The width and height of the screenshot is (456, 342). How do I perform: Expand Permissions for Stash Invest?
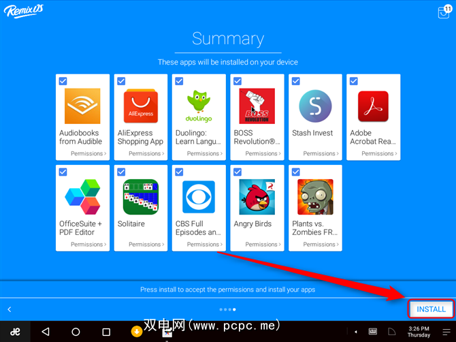[321, 153]
